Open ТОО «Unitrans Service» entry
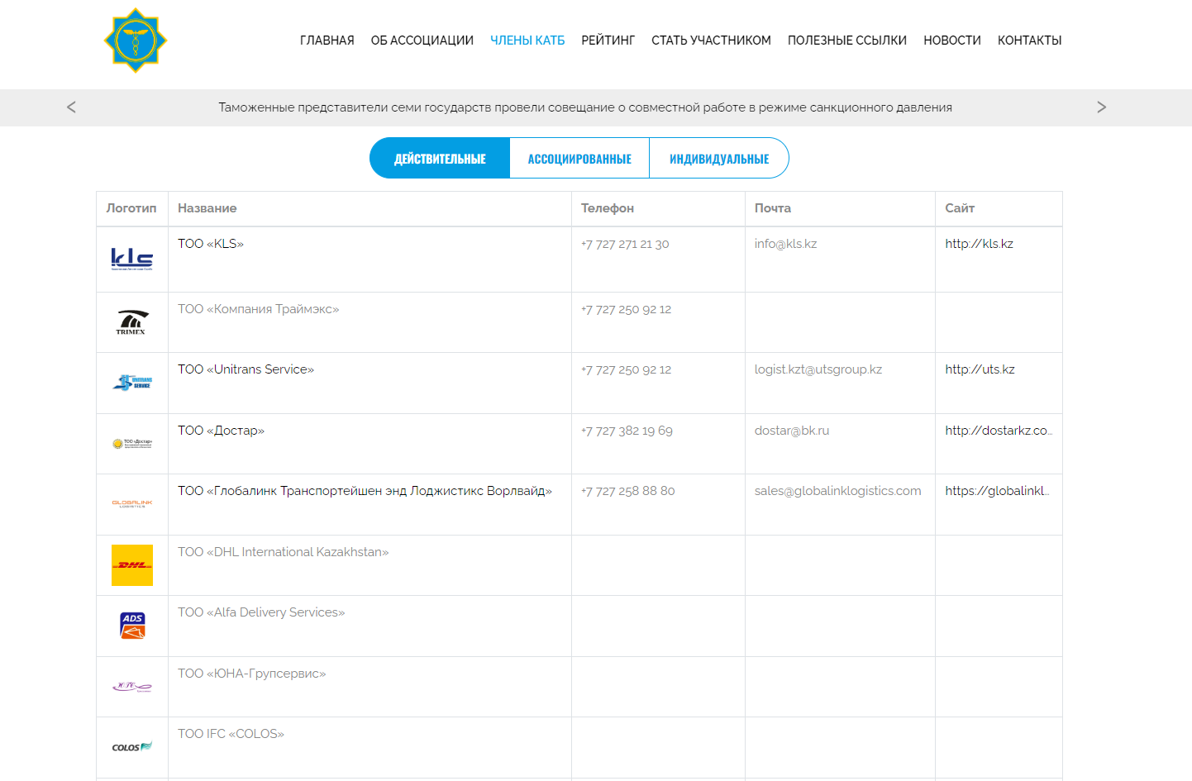The height and width of the screenshot is (781, 1192). pyautogui.click(x=246, y=369)
